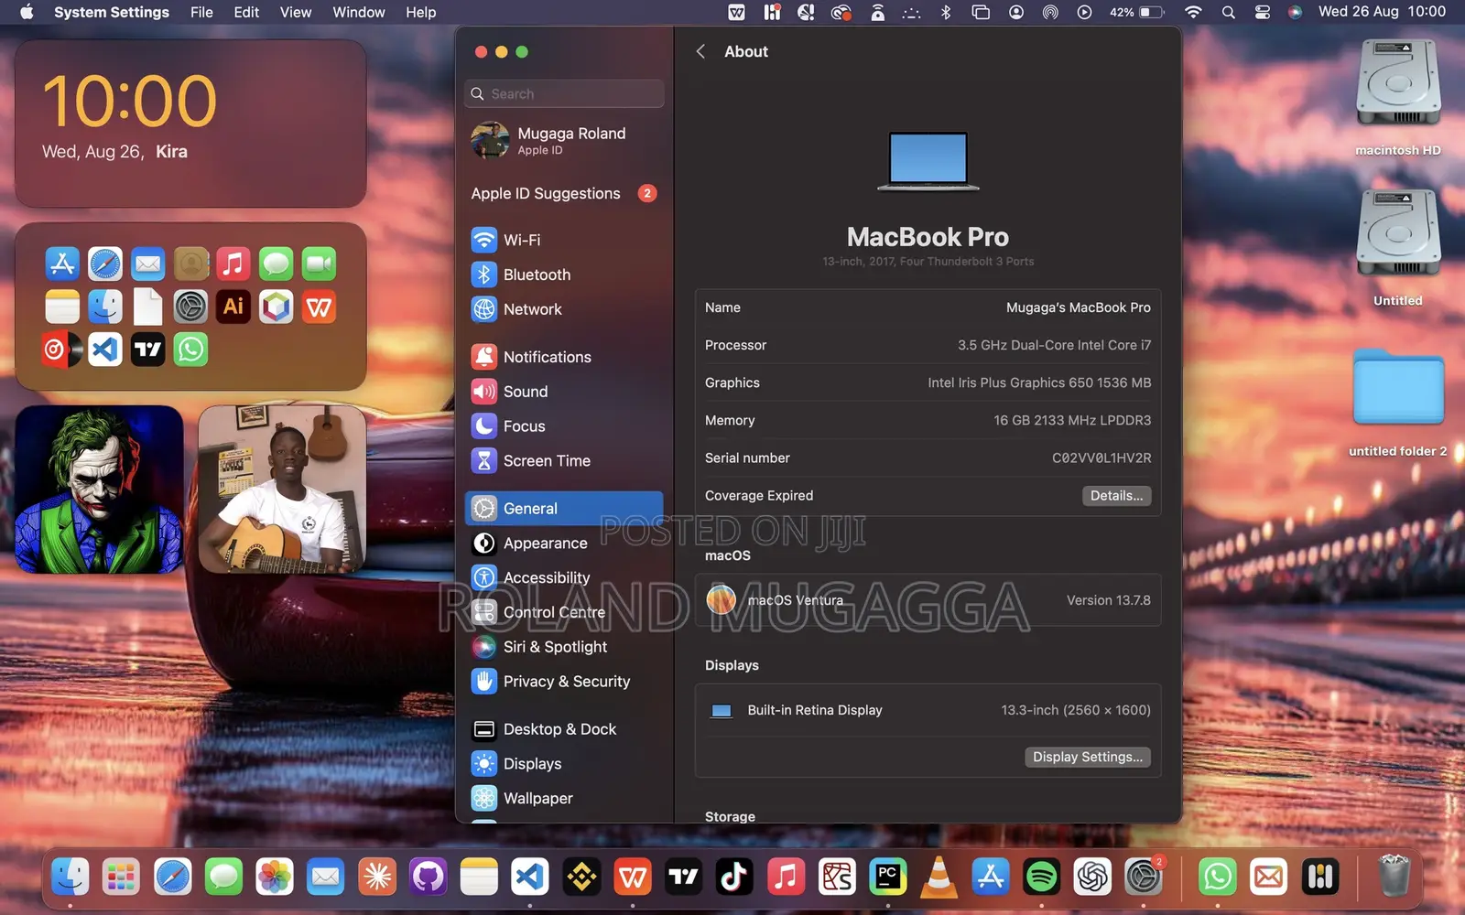Select the serial number C02VV0L1HV2R
This screenshot has height=915, width=1465.
click(x=1101, y=458)
